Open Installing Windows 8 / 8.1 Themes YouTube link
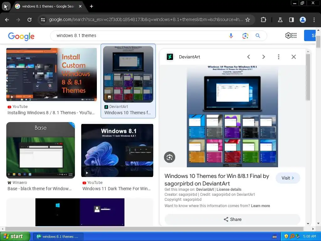321x241 pixels. point(51,113)
